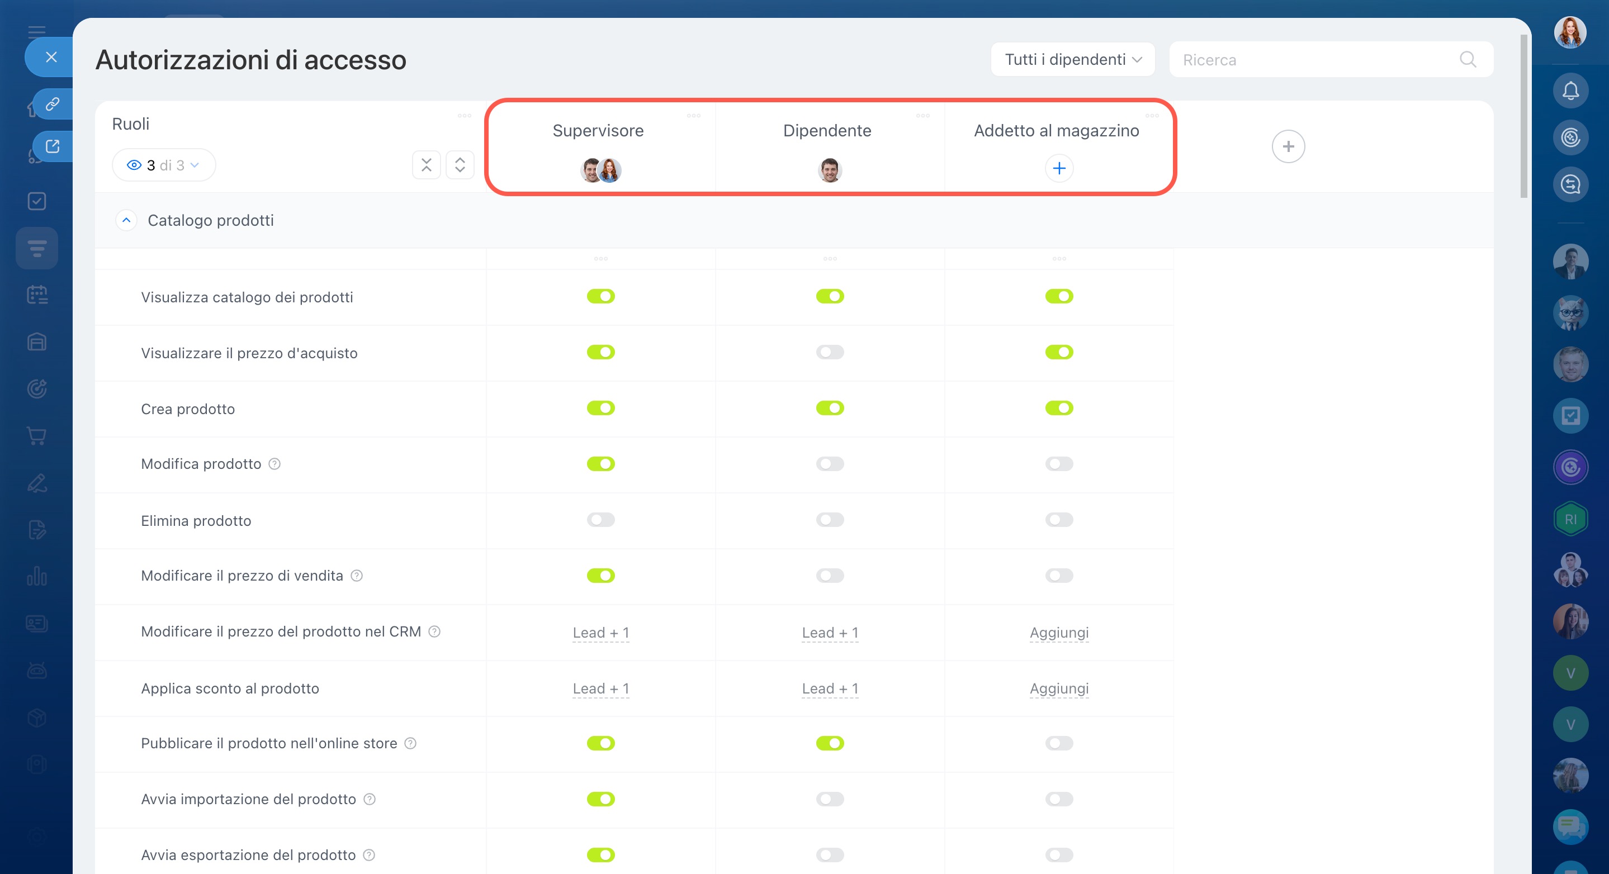This screenshot has height=874, width=1609.
Task: Collapse all sections icon in Ruoli
Action: tap(426, 165)
